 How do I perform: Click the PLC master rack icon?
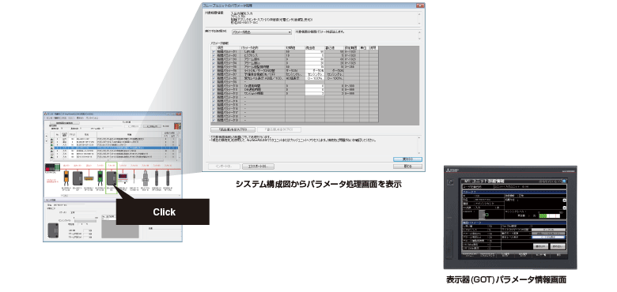[x=53, y=167]
